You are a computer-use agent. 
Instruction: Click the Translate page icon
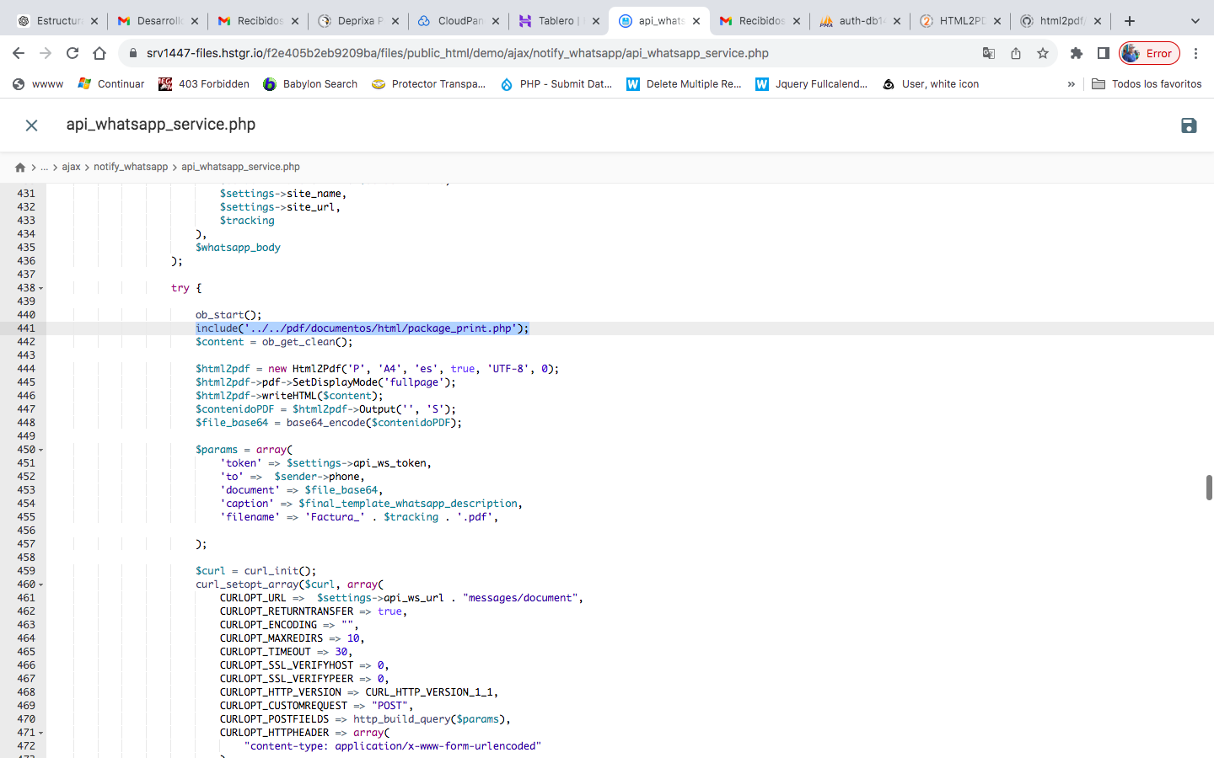(989, 53)
